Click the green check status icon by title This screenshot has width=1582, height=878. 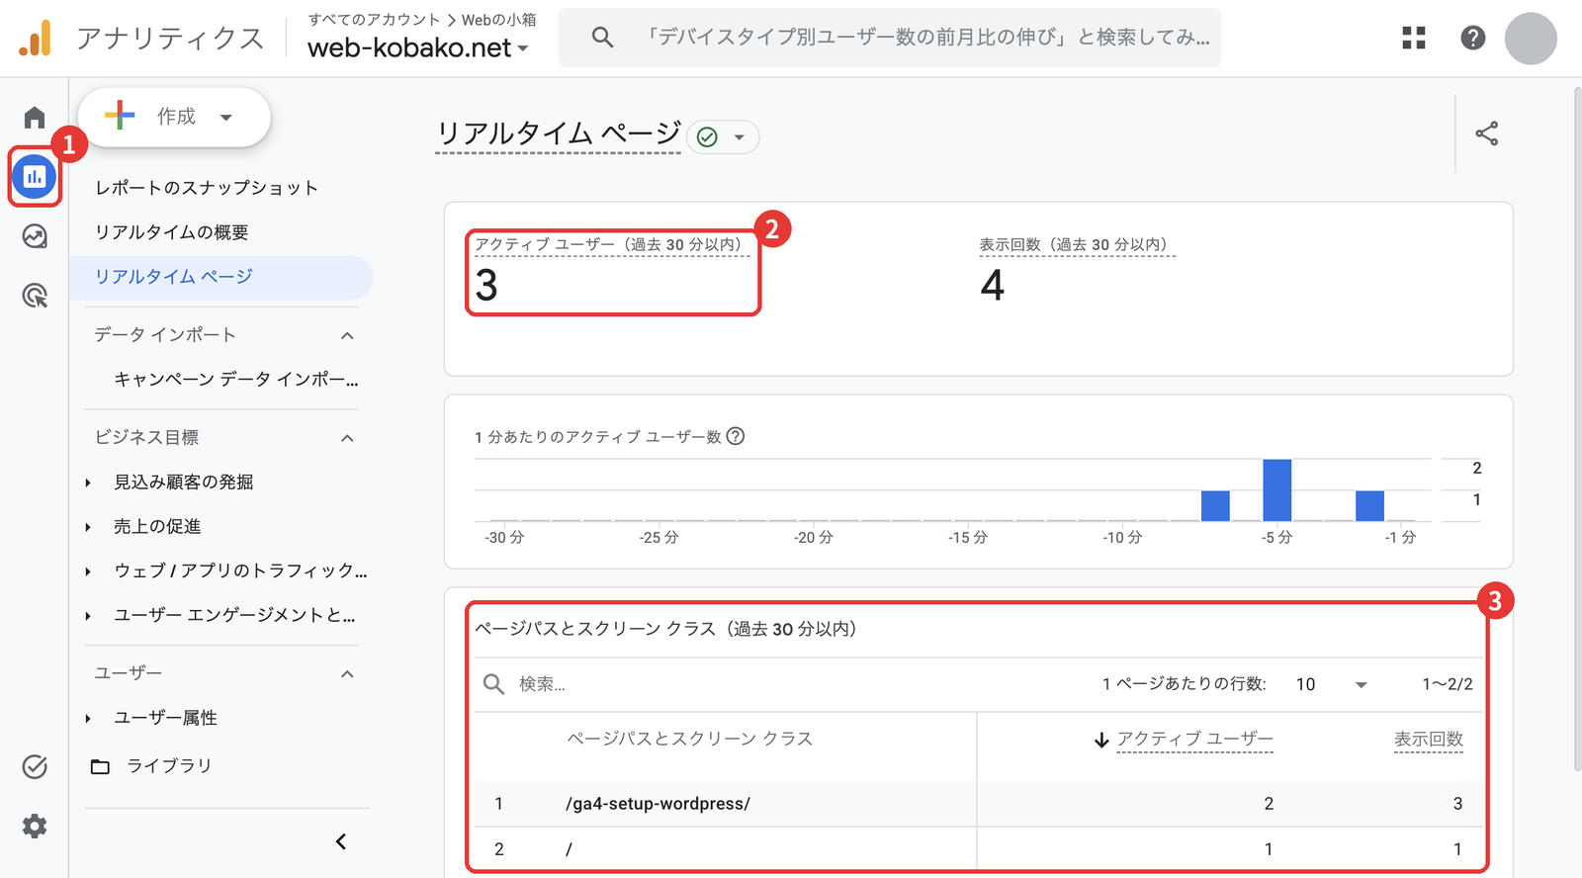coord(707,137)
